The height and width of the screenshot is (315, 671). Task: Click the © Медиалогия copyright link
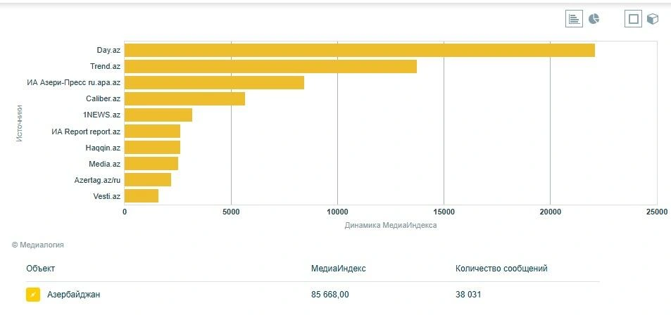[37, 245]
